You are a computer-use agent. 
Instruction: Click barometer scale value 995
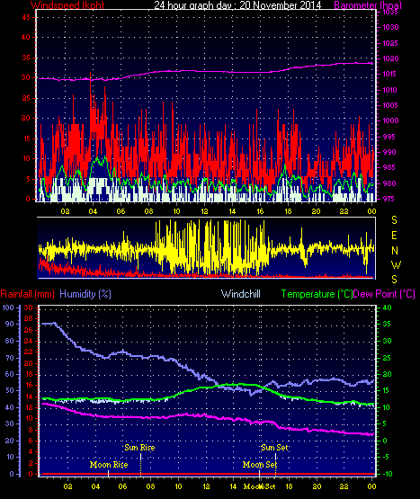[x=389, y=137]
